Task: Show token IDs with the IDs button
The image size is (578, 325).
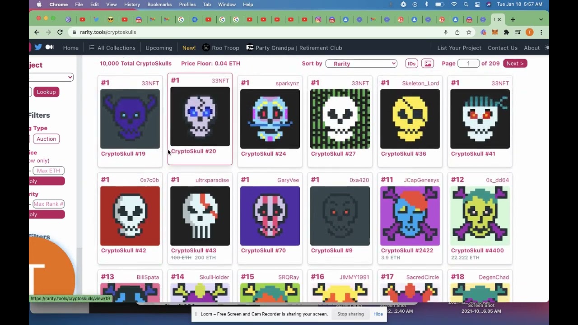Action: [411, 64]
